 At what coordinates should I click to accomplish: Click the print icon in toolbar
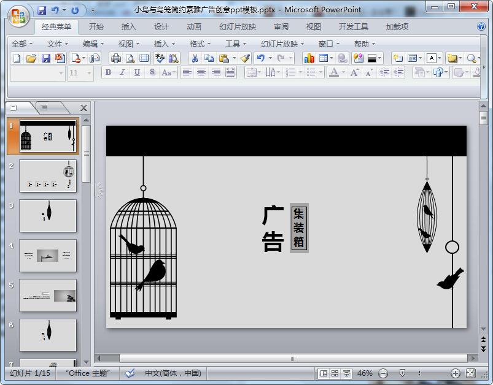(x=115, y=58)
